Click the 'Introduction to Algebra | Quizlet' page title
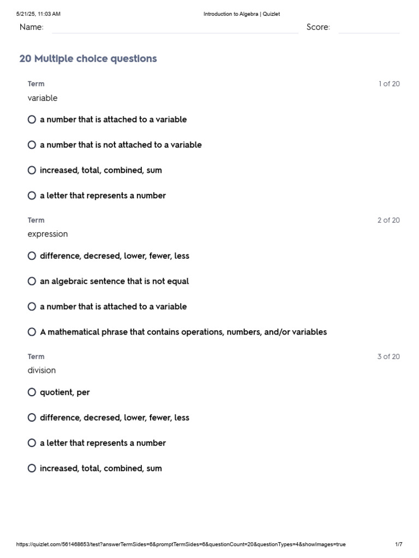Image resolution: width=419 pixels, height=558 pixels. (x=242, y=14)
